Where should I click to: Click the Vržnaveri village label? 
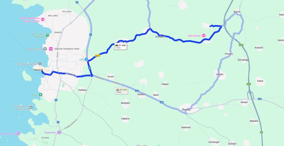pos(160,37)
